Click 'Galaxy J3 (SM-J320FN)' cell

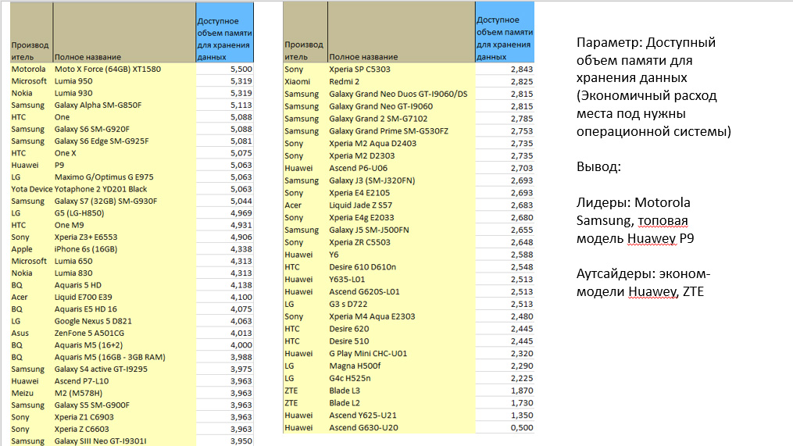[x=402, y=180]
